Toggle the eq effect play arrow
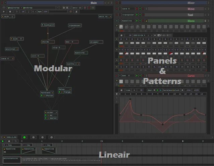Image resolution: width=214 pixels, height=166 pixels. 46,115
